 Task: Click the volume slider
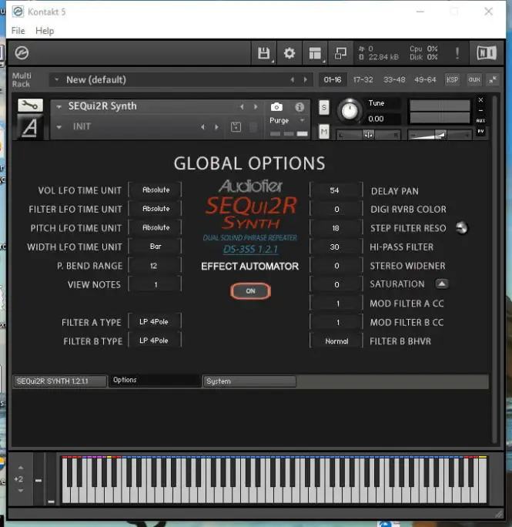[440, 135]
